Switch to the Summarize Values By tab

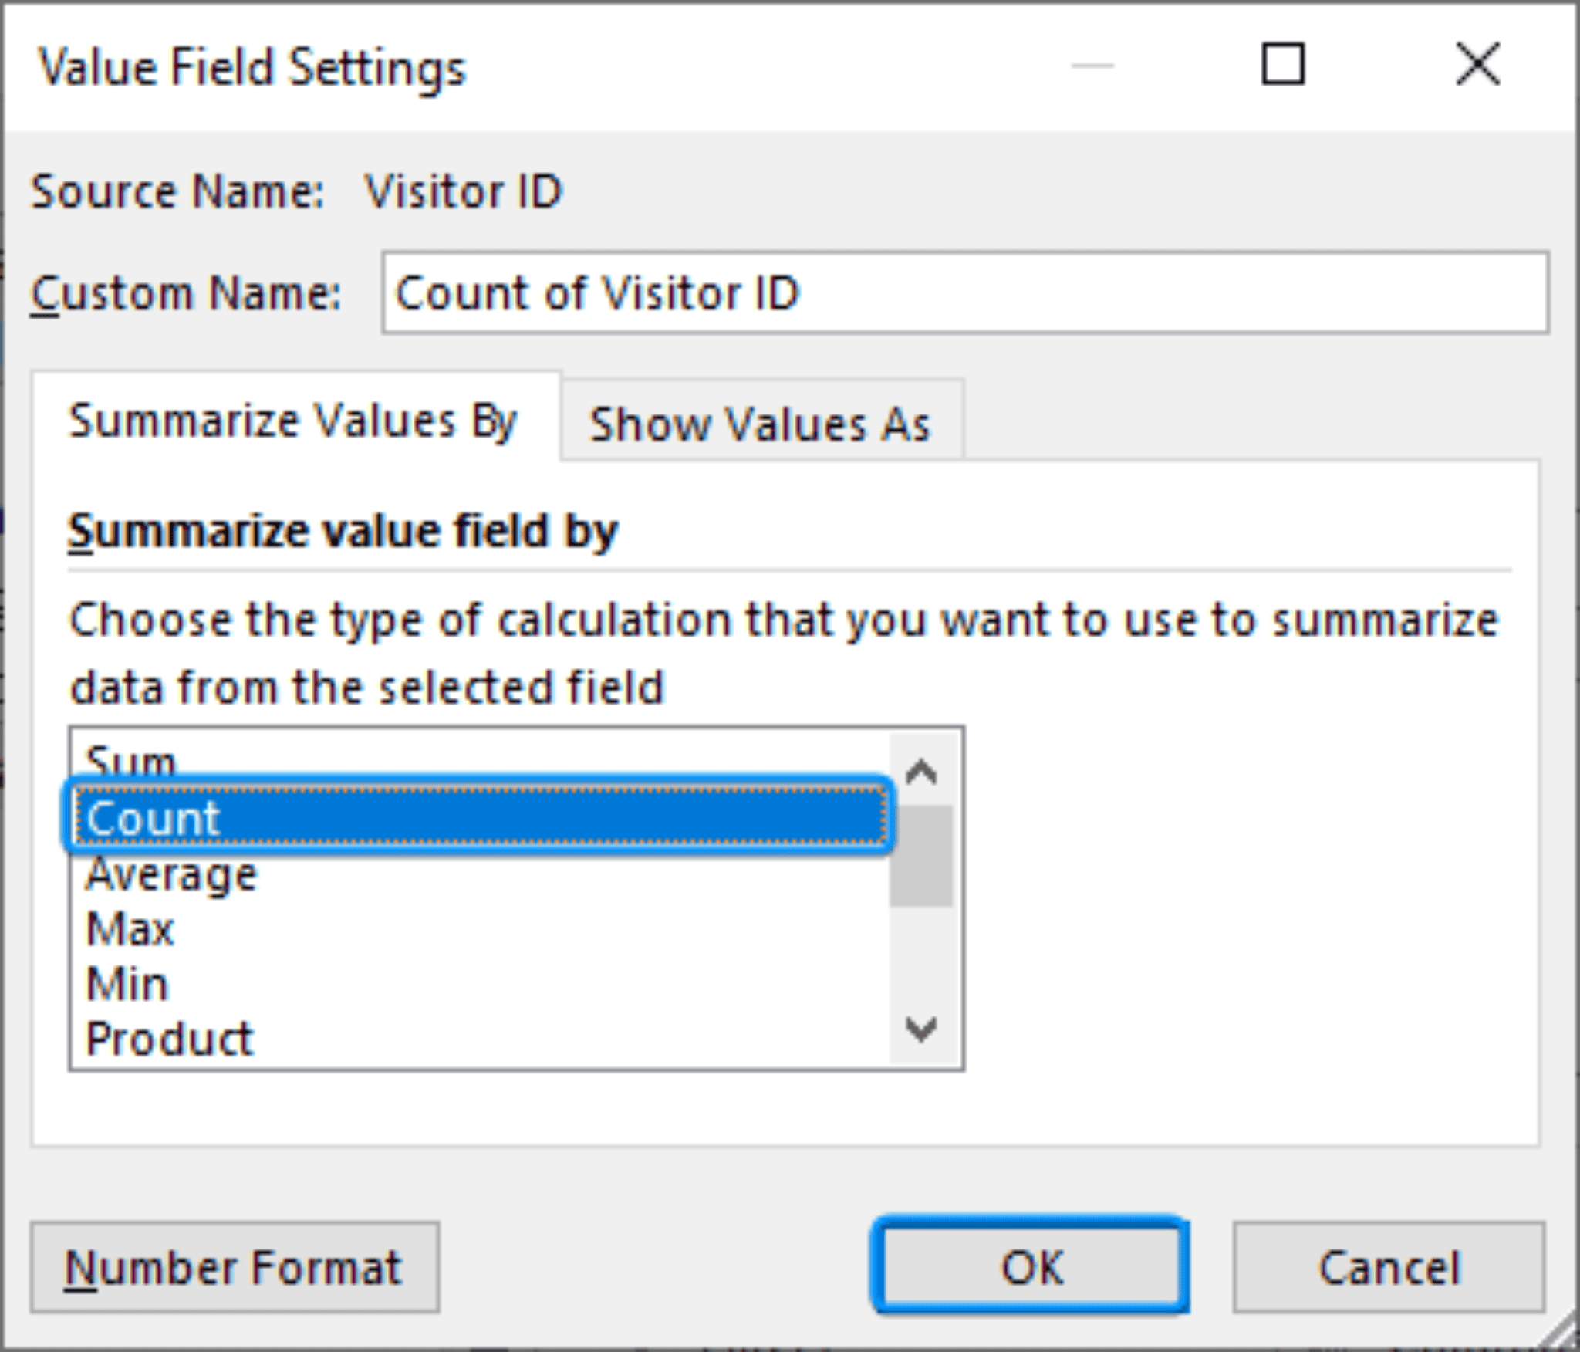293,421
